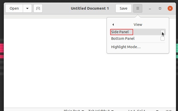
Task: Open the Plain Text language dropdown
Action: point(74,110)
